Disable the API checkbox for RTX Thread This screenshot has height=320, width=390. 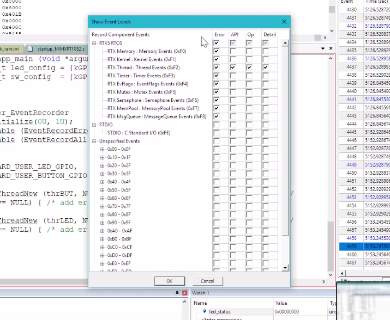point(233,67)
